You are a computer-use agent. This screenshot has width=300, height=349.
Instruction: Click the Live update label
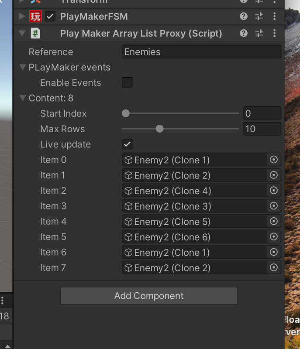[66, 144]
